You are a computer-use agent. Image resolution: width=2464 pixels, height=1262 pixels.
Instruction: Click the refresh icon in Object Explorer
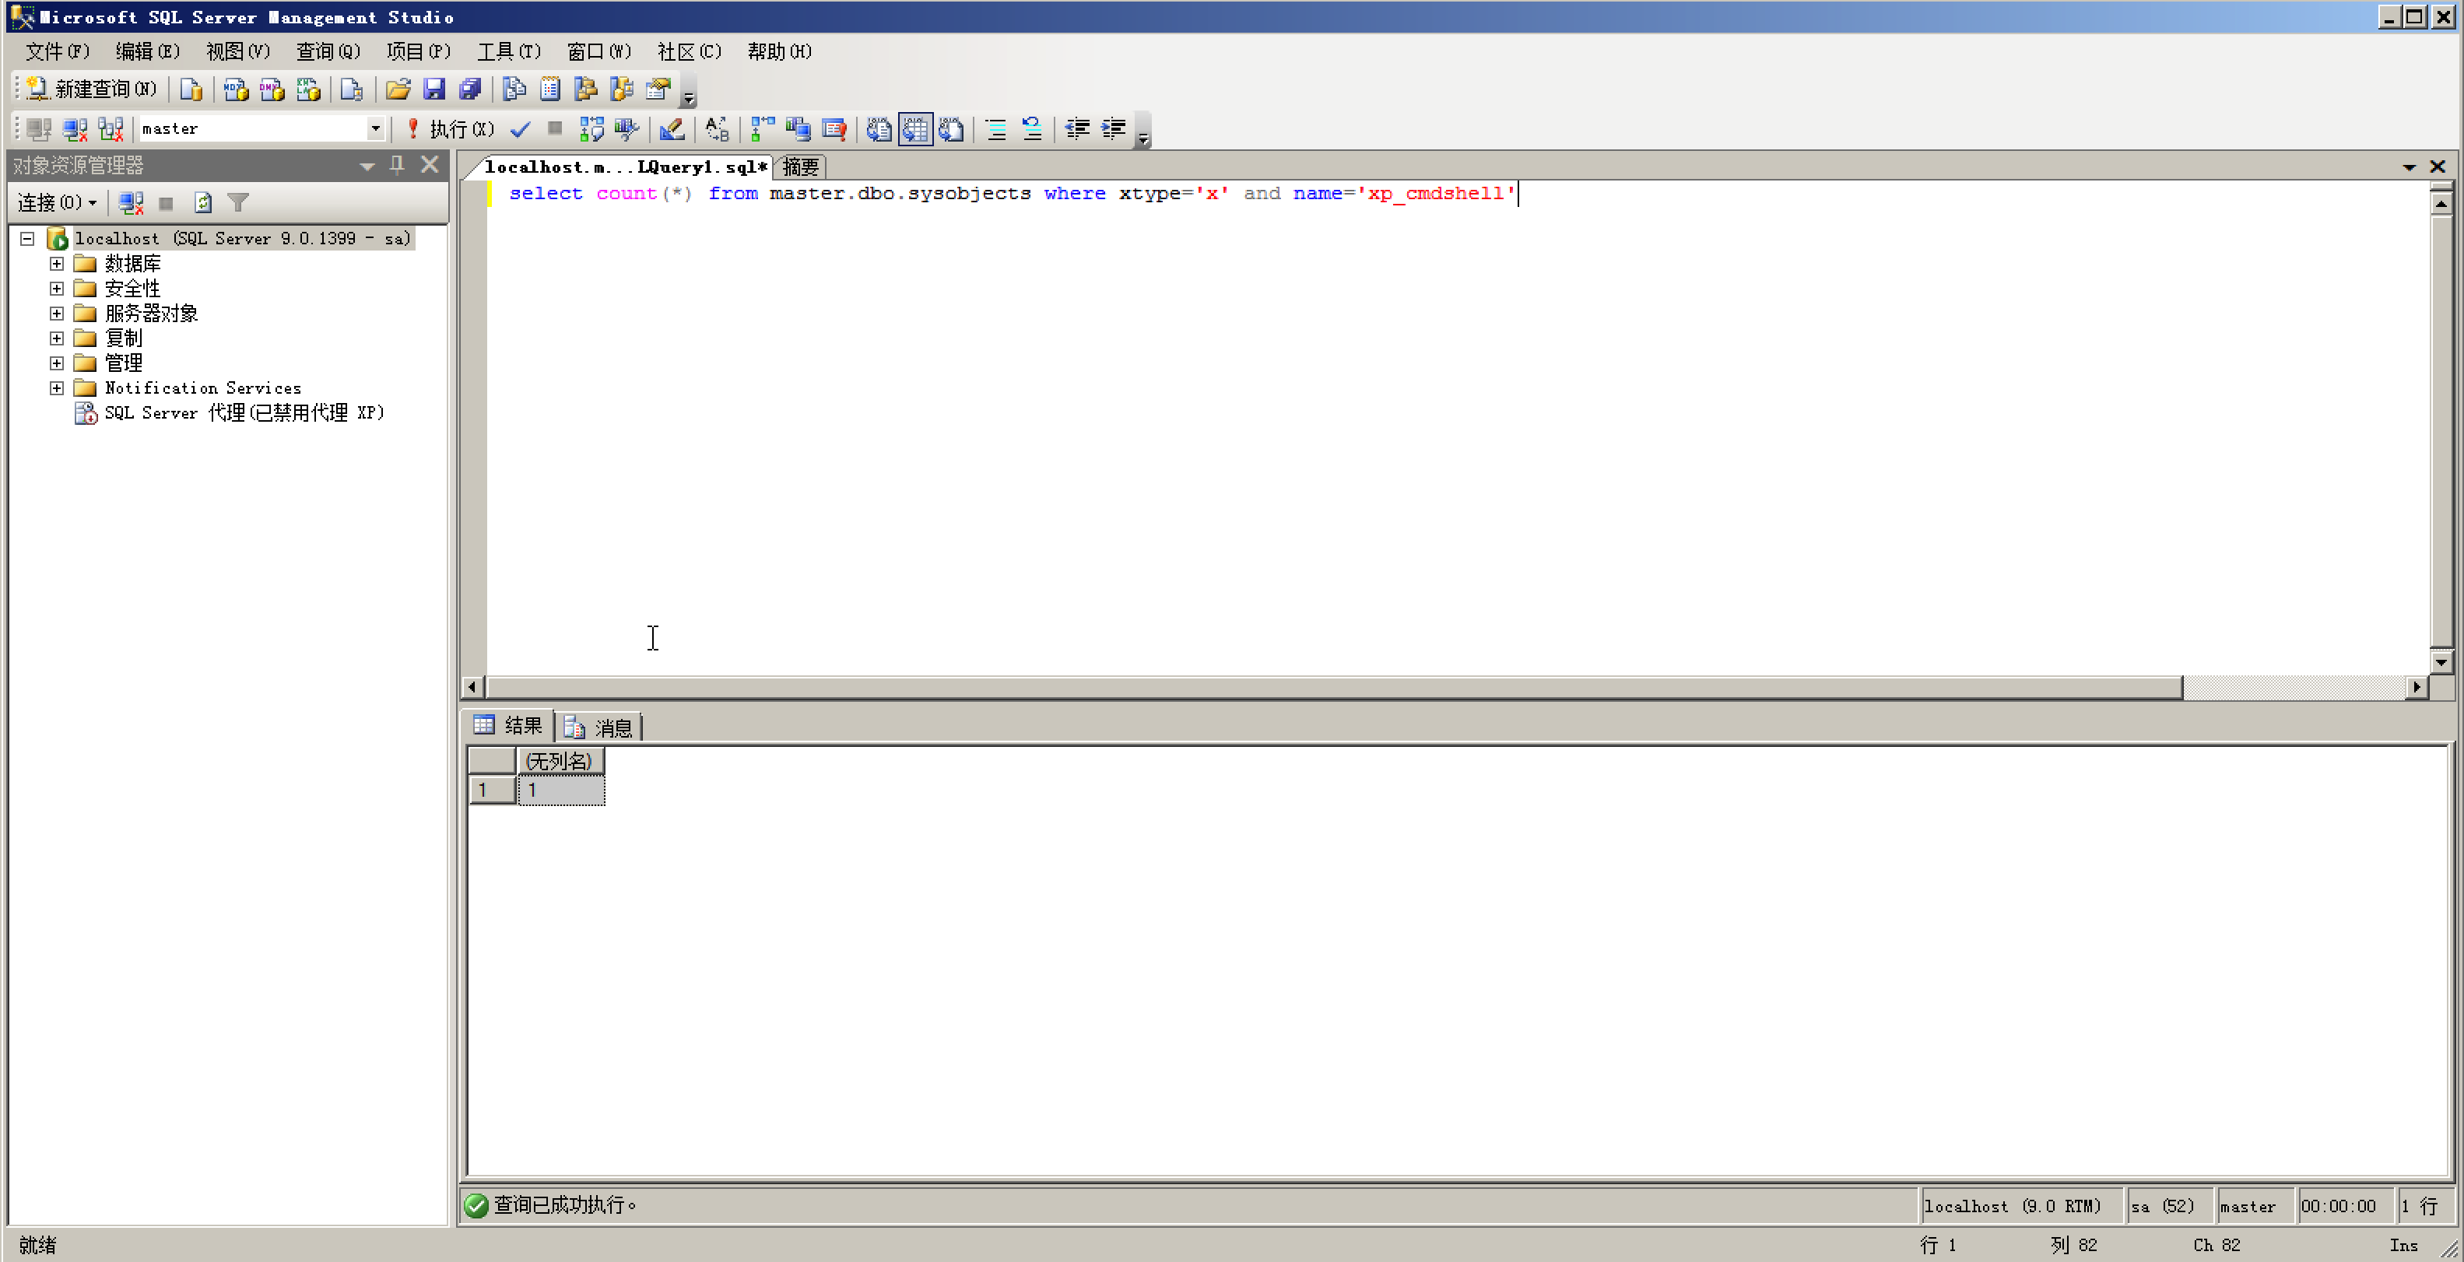[x=203, y=203]
